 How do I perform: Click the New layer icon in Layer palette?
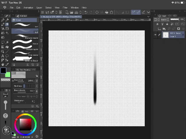click(x=159, y=29)
